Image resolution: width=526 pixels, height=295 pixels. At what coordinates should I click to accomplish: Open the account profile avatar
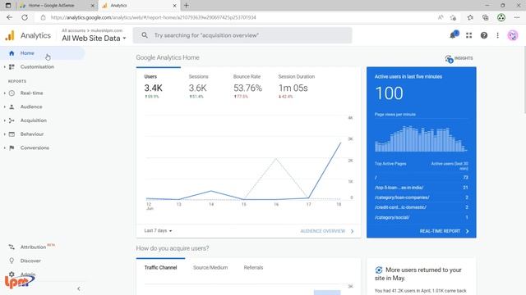point(513,35)
